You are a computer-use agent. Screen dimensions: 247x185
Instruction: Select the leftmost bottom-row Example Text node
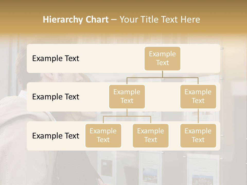tap(103, 136)
